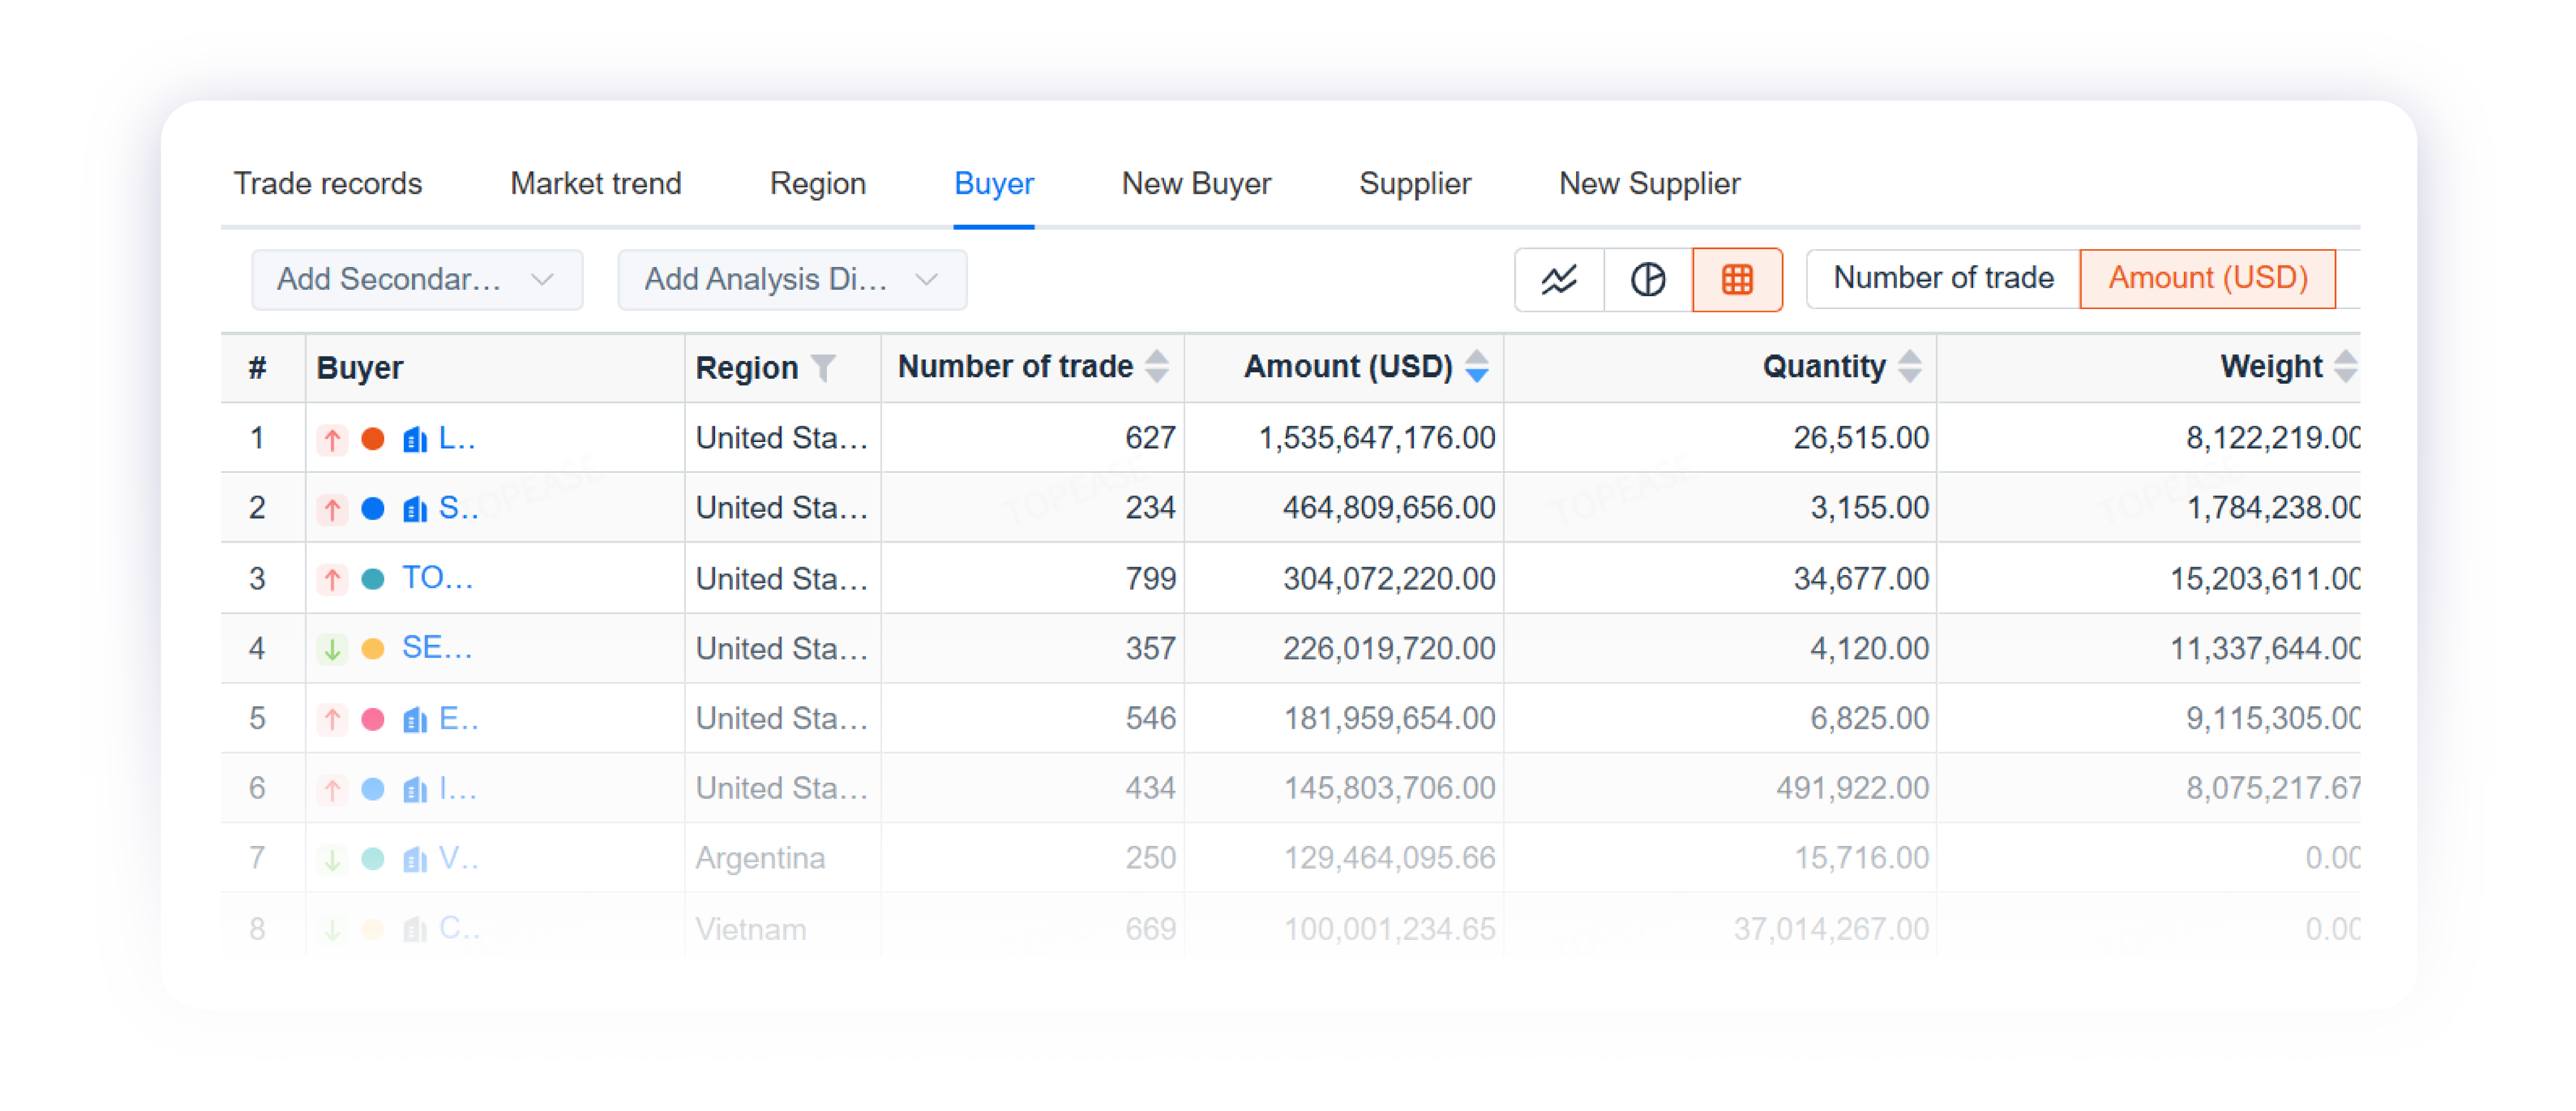The height and width of the screenshot is (1111, 2576).
Task: Select the table grid view icon
Action: [1737, 279]
